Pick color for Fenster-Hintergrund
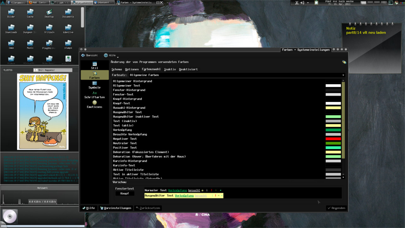 click(x=333, y=90)
